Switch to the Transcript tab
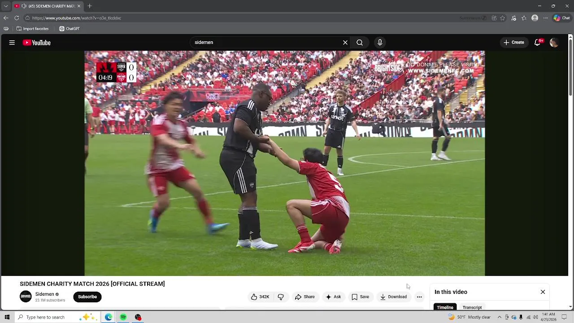Screen dimensions: 574x323 [x=472, y=307]
